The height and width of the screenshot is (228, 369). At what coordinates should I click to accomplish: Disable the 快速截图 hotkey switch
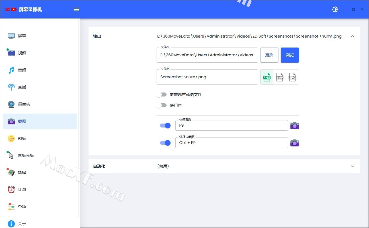[x=165, y=126]
